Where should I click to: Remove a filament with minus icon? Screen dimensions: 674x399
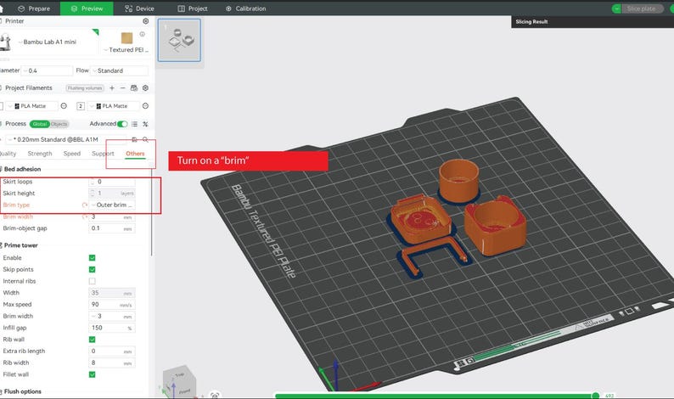[x=122, y=87]
